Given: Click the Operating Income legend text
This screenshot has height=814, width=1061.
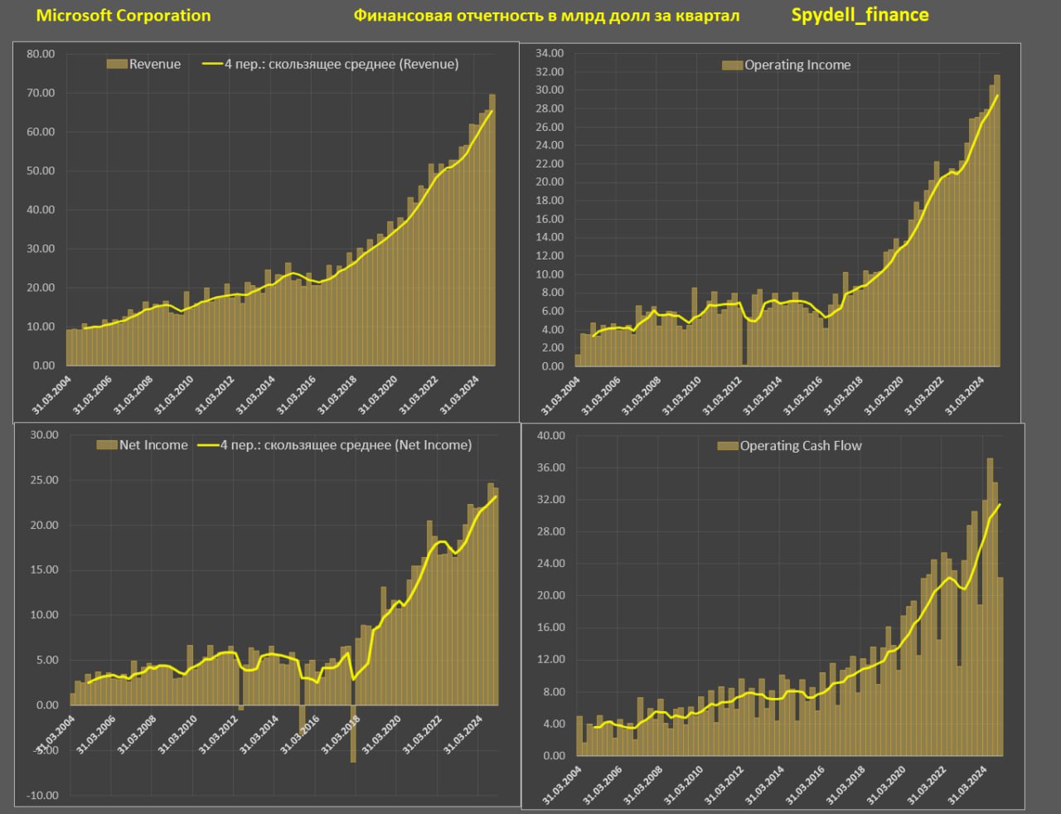Looking at the screenshot, I should point(797,65).
